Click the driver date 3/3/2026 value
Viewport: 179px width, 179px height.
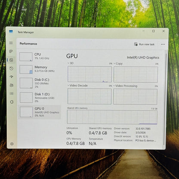click(141, 133)
